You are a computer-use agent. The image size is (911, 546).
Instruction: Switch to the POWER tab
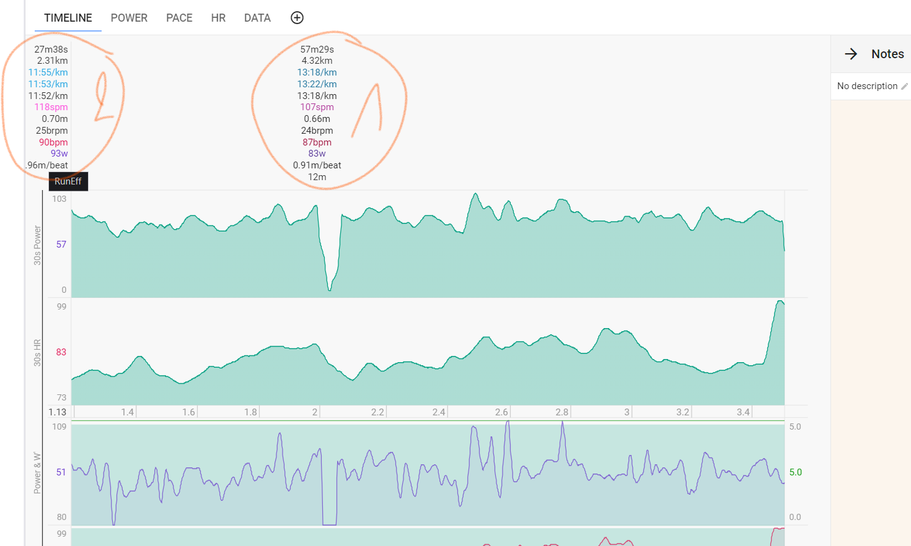coord(129,18)
